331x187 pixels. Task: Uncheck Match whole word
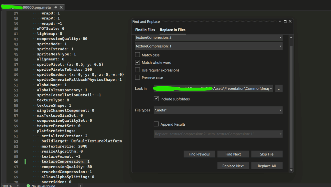tap(137, 62)
